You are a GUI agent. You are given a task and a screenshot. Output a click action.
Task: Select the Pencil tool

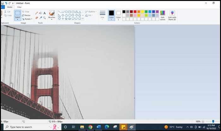tap(37, 13)
